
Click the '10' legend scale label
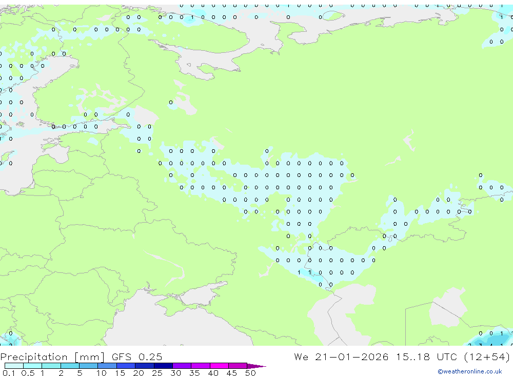102,373
